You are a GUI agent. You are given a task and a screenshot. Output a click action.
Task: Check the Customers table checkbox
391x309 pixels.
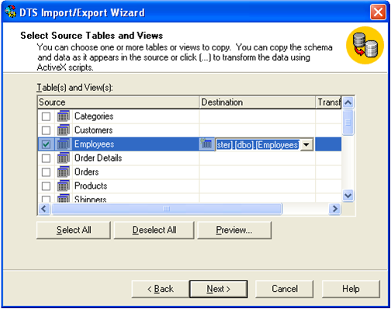[x=46, y=130]
